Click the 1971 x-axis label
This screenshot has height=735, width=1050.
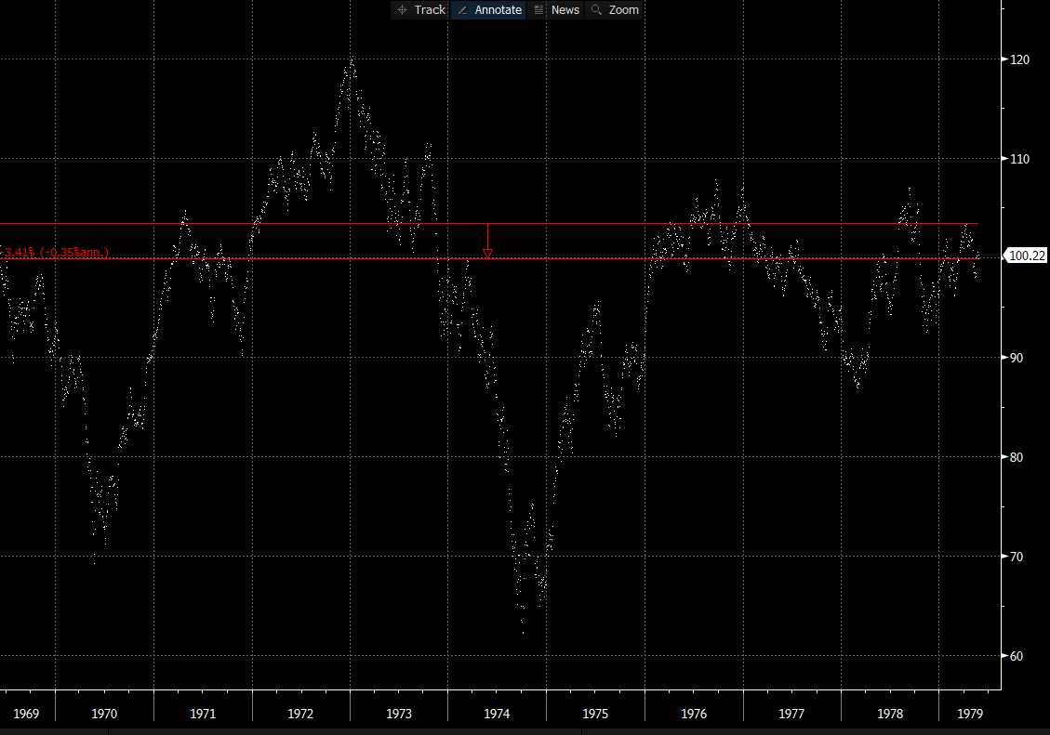[202, 714]
